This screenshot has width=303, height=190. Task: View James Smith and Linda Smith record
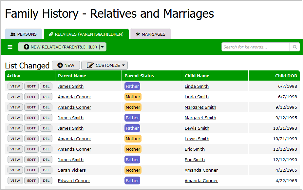pos(15,86)
